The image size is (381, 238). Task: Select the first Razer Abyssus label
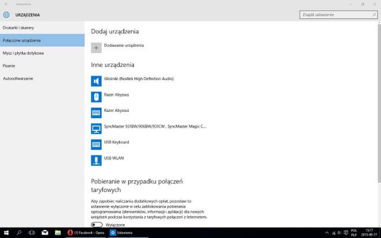117,95
